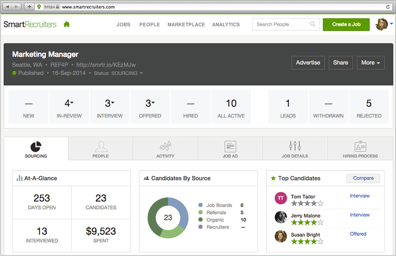Click the Referrals light green legend swatch
The image size is (396, 256).
pyautogui.click(x=200, y=213)
